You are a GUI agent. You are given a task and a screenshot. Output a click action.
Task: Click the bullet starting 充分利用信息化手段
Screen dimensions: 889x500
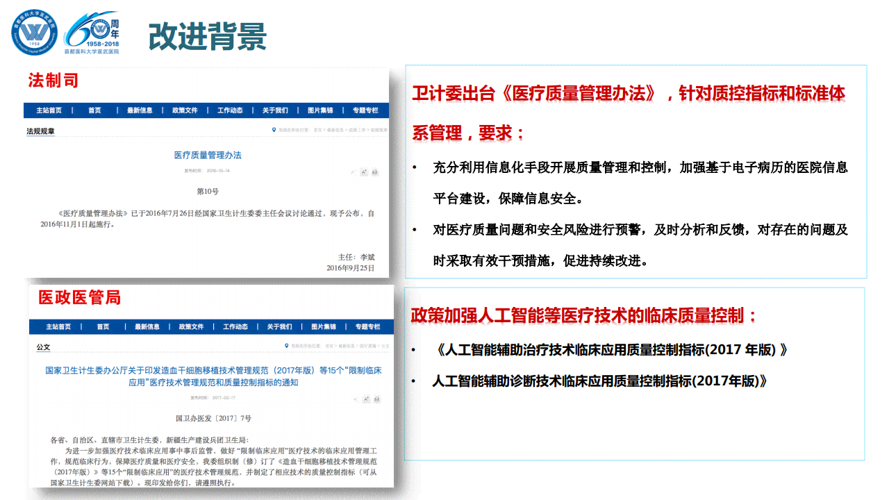640,183
